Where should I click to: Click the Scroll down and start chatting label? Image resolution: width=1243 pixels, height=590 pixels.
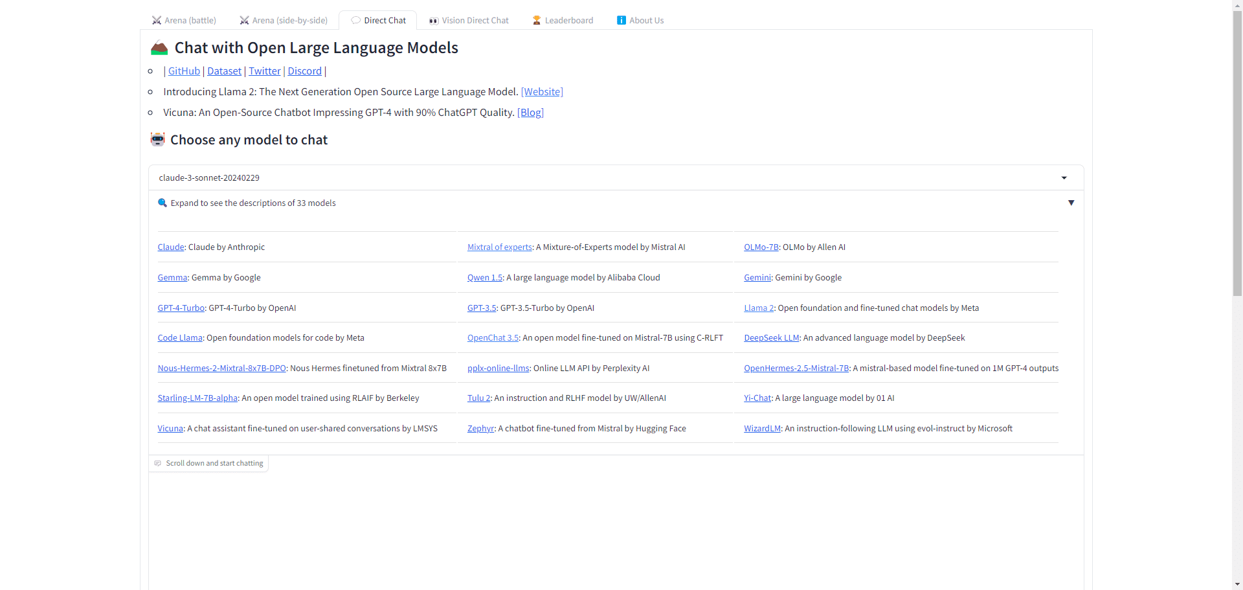click(214, 464)
